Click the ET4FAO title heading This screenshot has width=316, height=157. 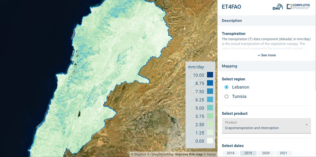[x=232, y=7]
